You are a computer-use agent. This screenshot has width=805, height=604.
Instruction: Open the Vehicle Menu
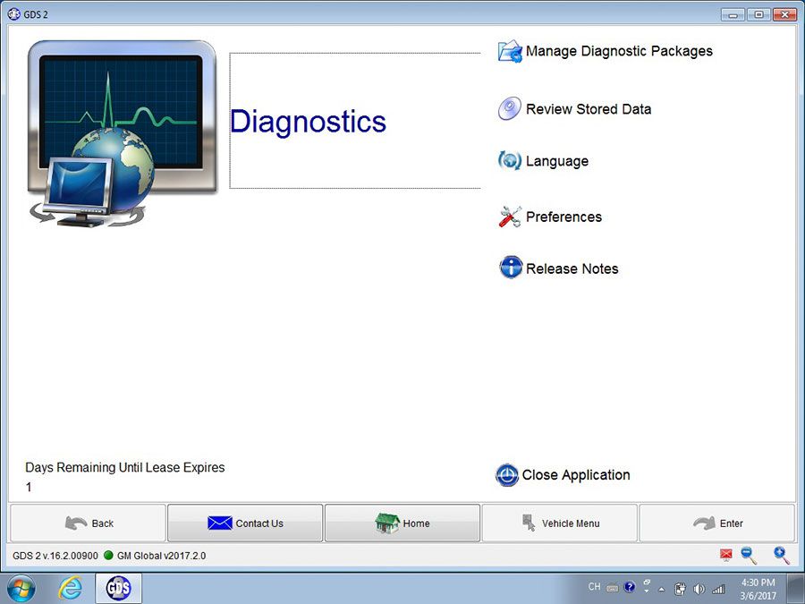pyautogui.click(x=559, y=523)
